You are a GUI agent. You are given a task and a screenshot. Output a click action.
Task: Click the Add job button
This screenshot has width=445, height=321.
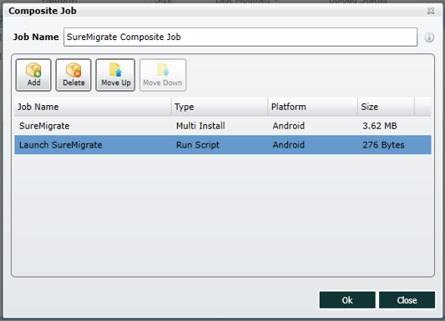33,75
